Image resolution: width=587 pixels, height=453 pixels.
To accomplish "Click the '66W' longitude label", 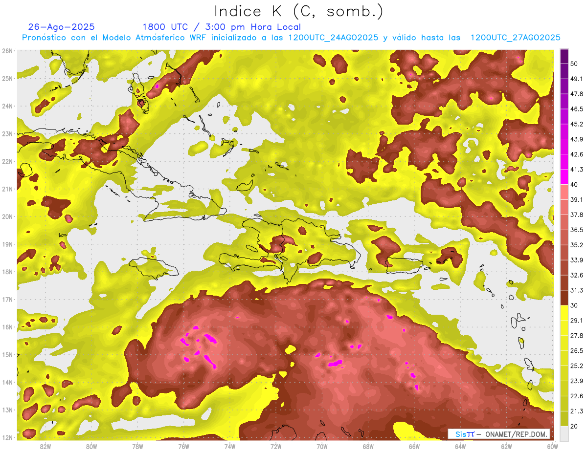I will pos(414,446).
